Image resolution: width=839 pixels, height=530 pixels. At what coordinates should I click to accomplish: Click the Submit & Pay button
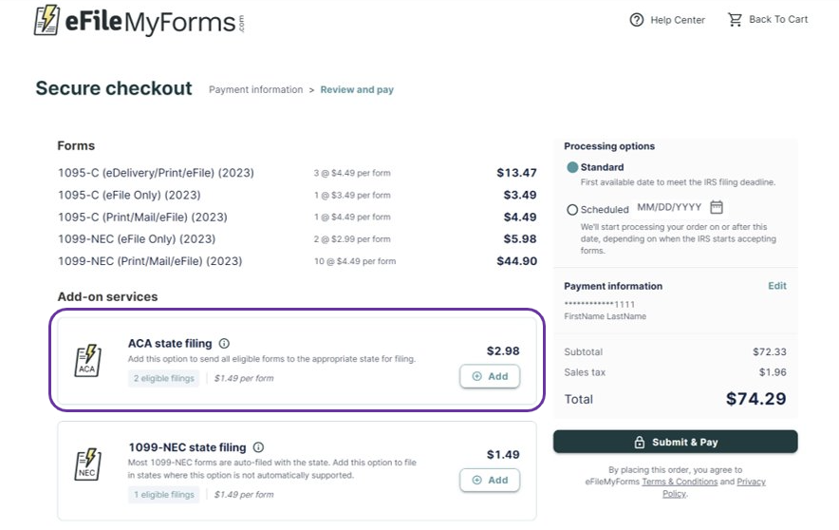pyautogui.click(x=675, y=442)
